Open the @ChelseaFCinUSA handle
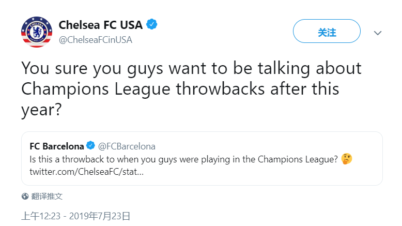Screen dimensions: 402x226 point(96,40)
